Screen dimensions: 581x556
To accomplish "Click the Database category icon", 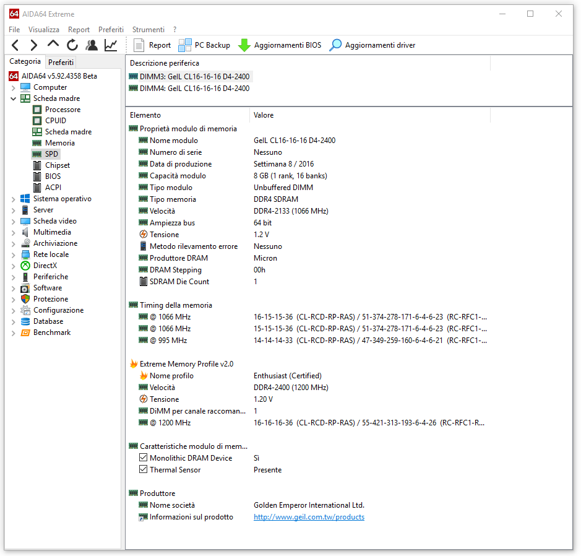I will point(25,321).
